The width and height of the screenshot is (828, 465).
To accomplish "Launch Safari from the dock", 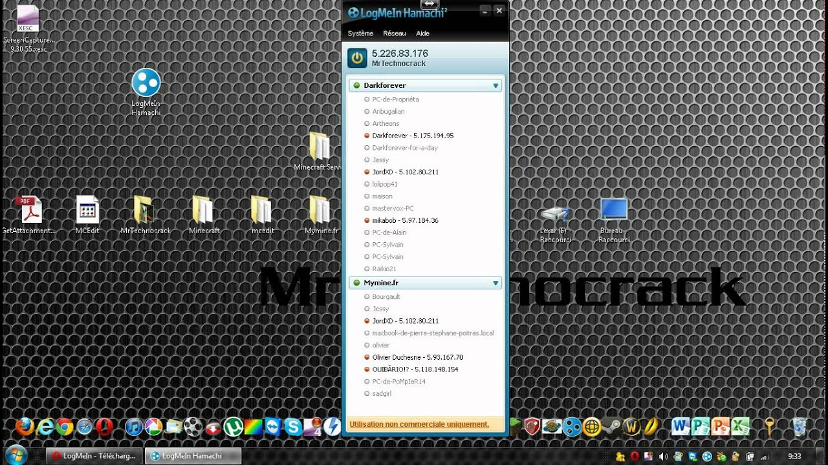I will tap(84, 427).
